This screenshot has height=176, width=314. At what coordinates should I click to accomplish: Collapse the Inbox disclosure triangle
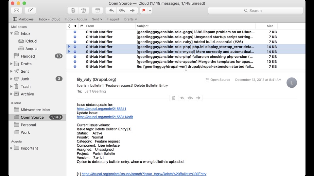[11, 34]
